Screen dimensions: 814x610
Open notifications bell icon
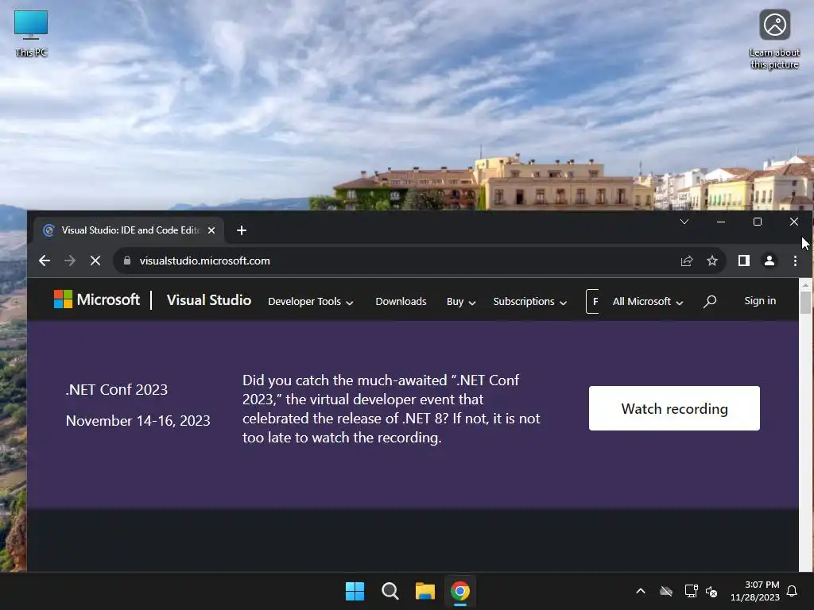coord(793,591)
